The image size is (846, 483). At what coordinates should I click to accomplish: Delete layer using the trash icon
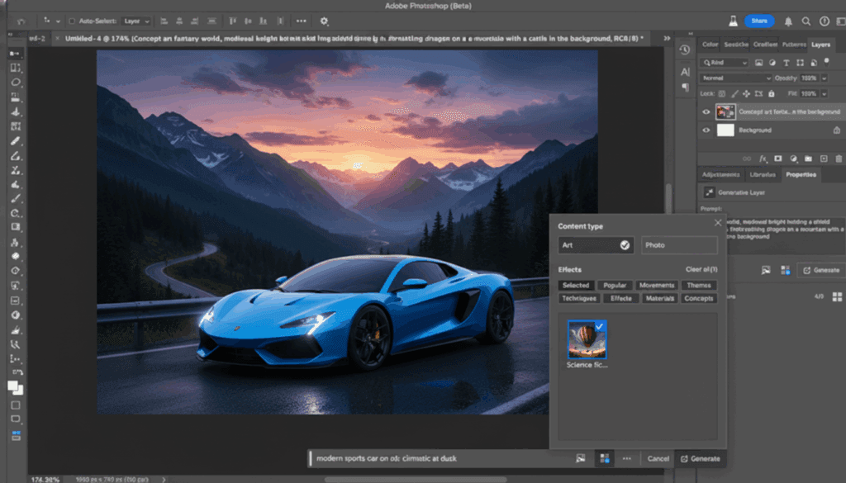click(x=839, y=159)
